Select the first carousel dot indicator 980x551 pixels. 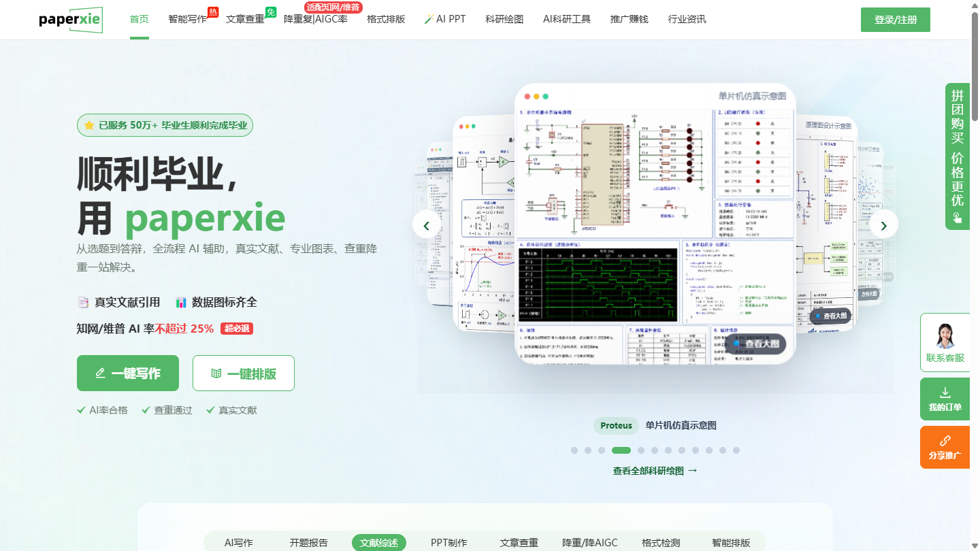(574, 450)
